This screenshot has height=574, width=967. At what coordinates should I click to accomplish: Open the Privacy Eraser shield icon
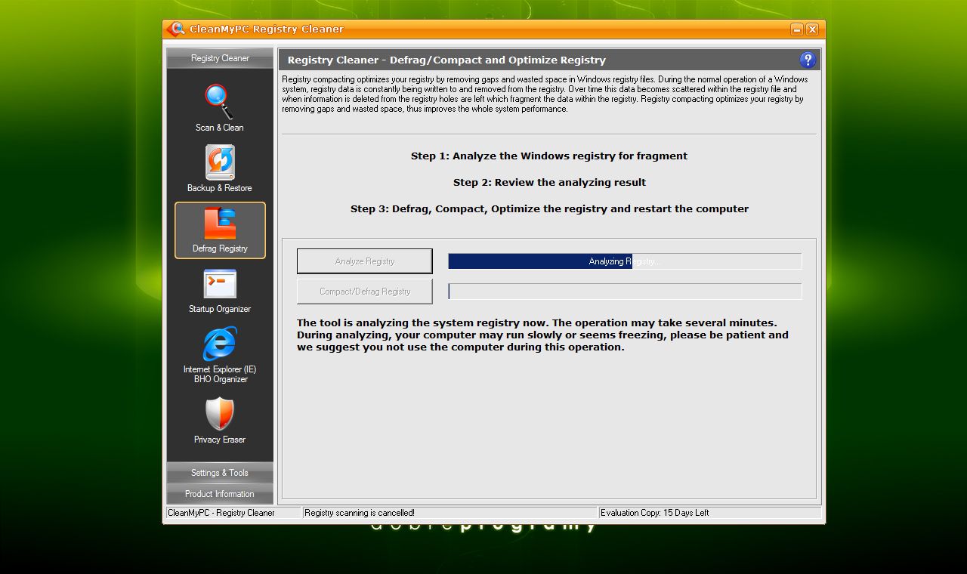click(220, 414)
